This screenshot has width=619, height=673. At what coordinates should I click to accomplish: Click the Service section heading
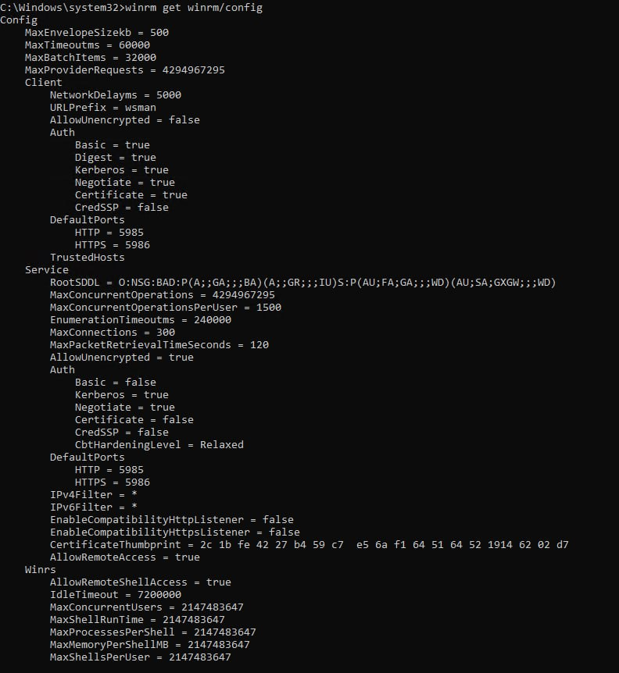[47, 269]
